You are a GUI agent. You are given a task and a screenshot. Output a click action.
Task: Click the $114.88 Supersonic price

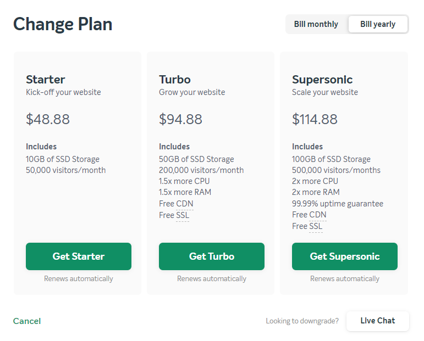pyautogui.click(x=315, y=119)
